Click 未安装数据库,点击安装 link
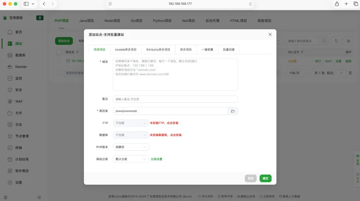 pos(166,135)
